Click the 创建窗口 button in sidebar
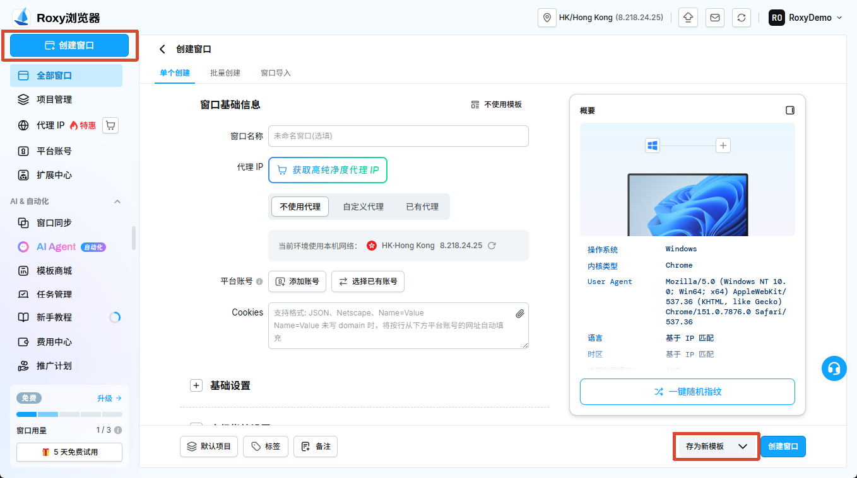Viewport: 857px width, 478px height. tap(69, 45)
